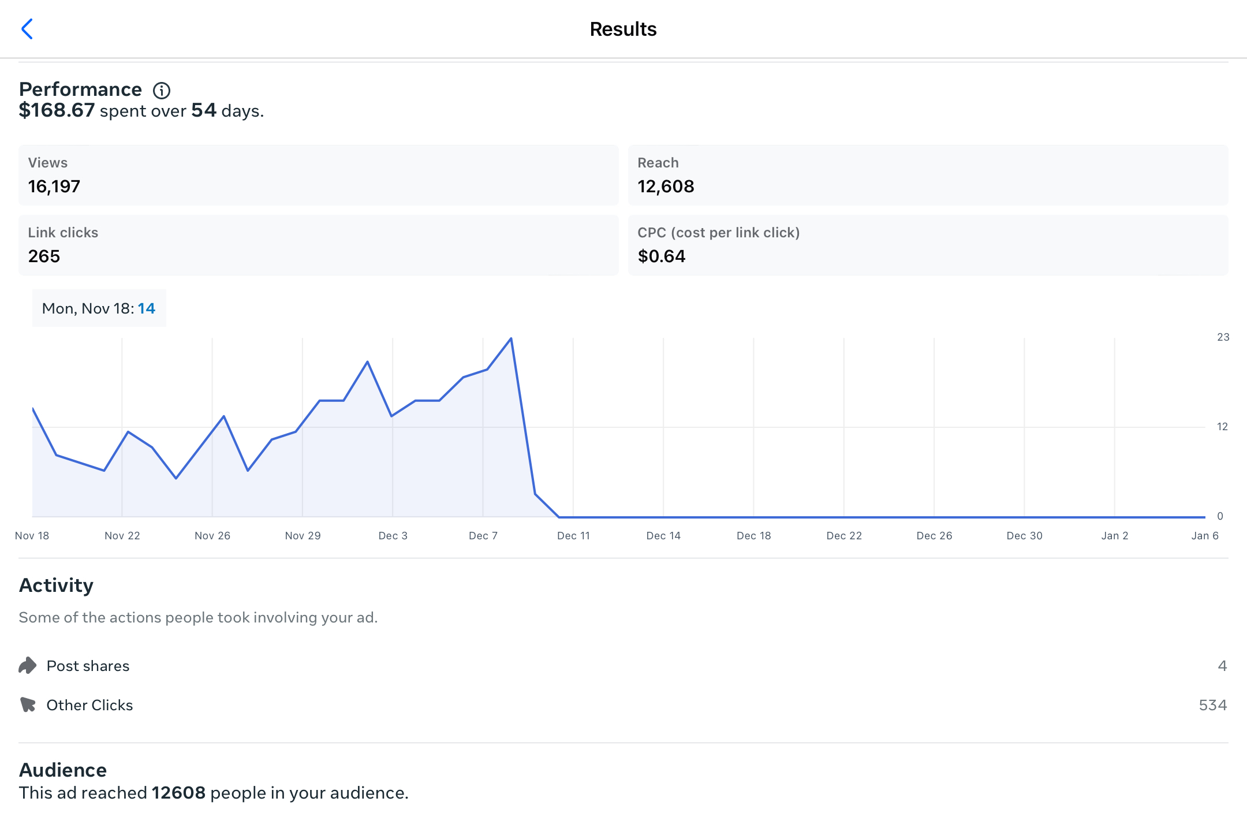The height and width of the screenshot is (824, 1247).
Task: Select the CPC cost per link click card
Action: point(928,245)
